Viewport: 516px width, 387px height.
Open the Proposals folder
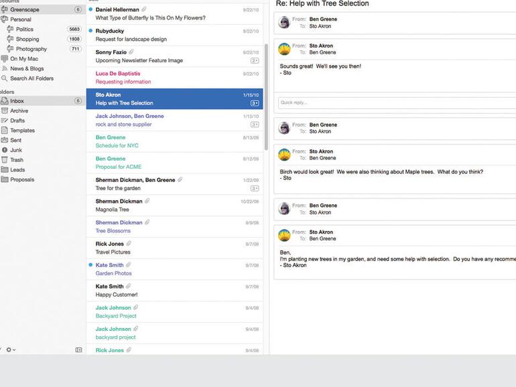(22, 179)
